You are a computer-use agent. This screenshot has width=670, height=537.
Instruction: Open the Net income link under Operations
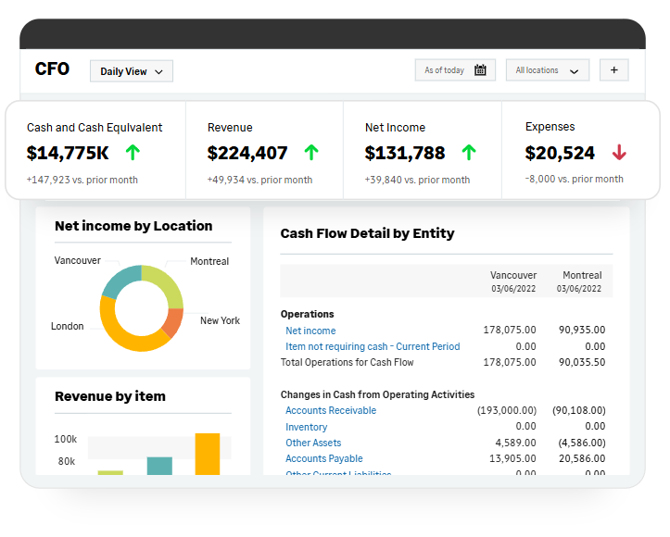[310, 331]
